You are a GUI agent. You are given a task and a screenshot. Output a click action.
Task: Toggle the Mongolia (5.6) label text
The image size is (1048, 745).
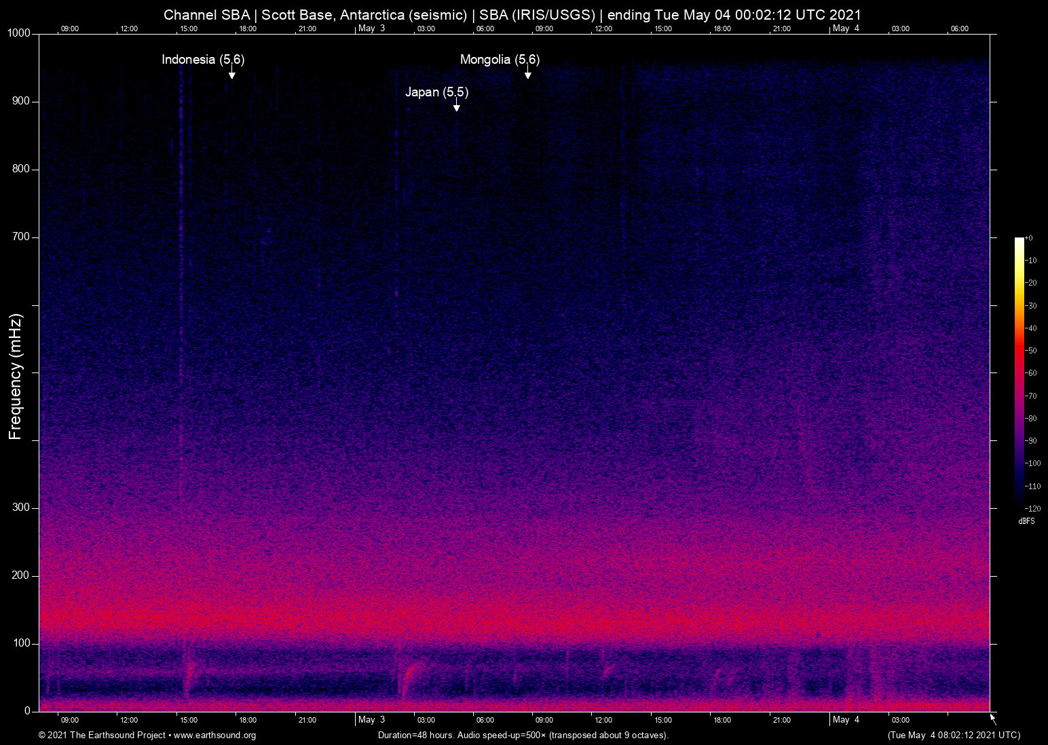pos(499,60)
